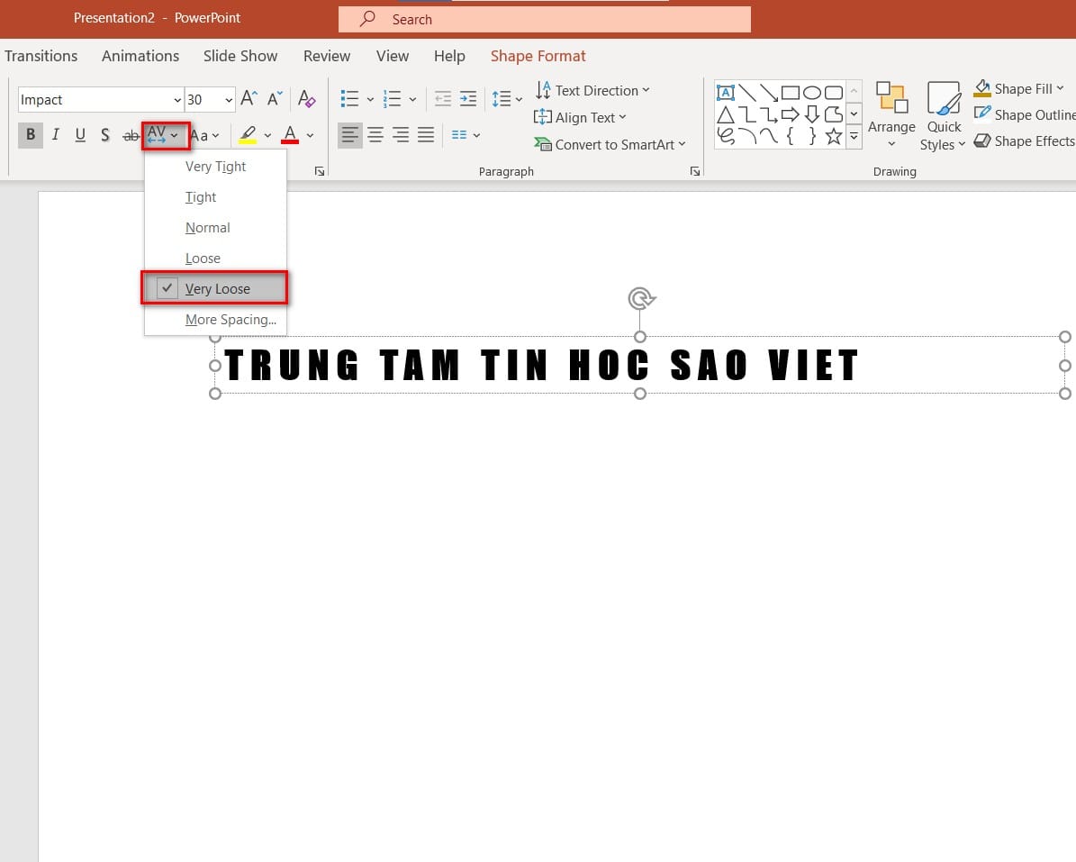The width and height of the screenshot is (1076, 862).
Task: Click the Character Spacing AV button
Action: [163, 135]
